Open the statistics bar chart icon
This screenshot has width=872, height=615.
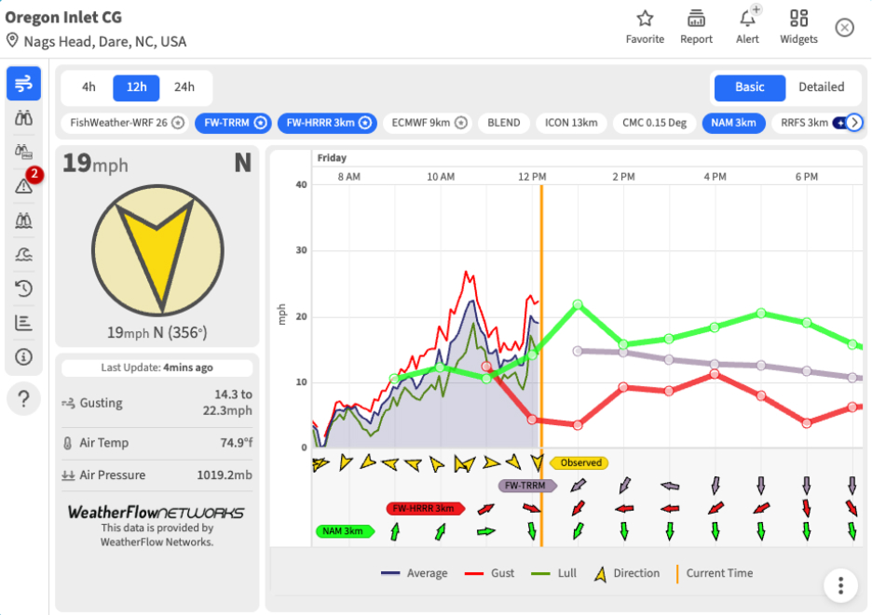(x=23, y=322)
